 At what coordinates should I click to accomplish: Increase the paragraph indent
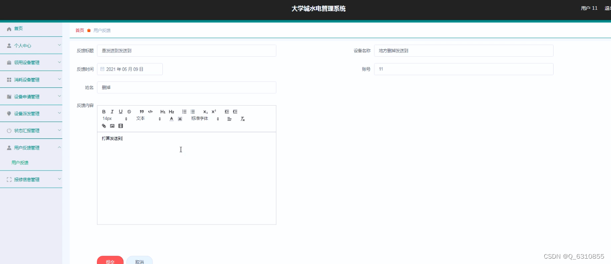coord(235,112)
